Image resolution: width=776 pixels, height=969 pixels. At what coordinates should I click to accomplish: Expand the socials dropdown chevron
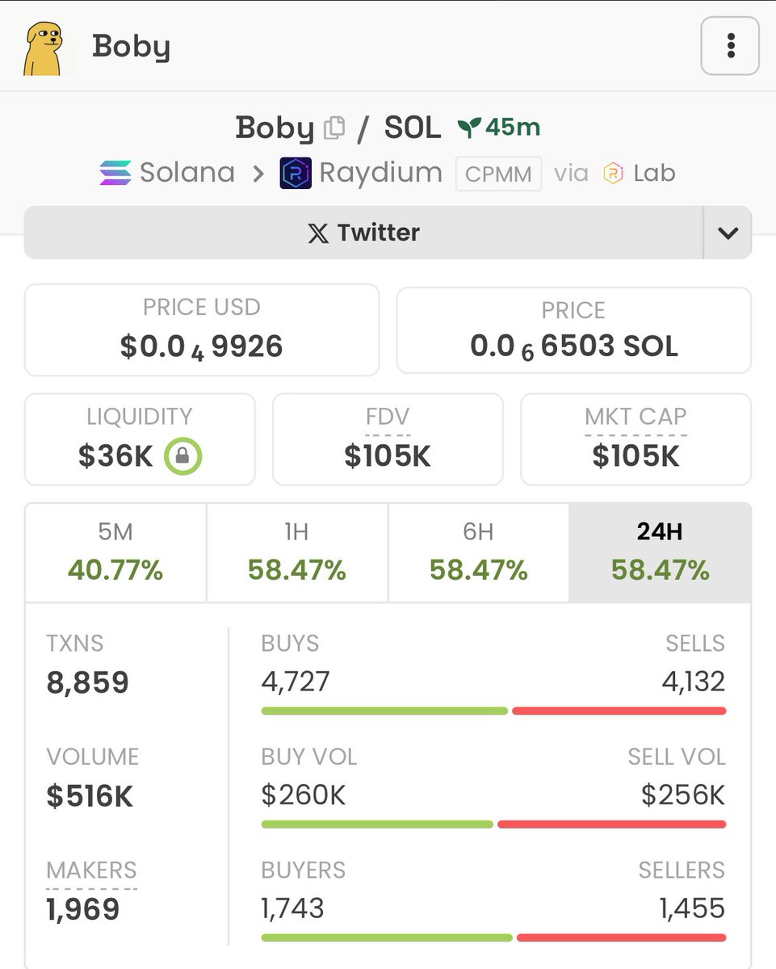728,233
